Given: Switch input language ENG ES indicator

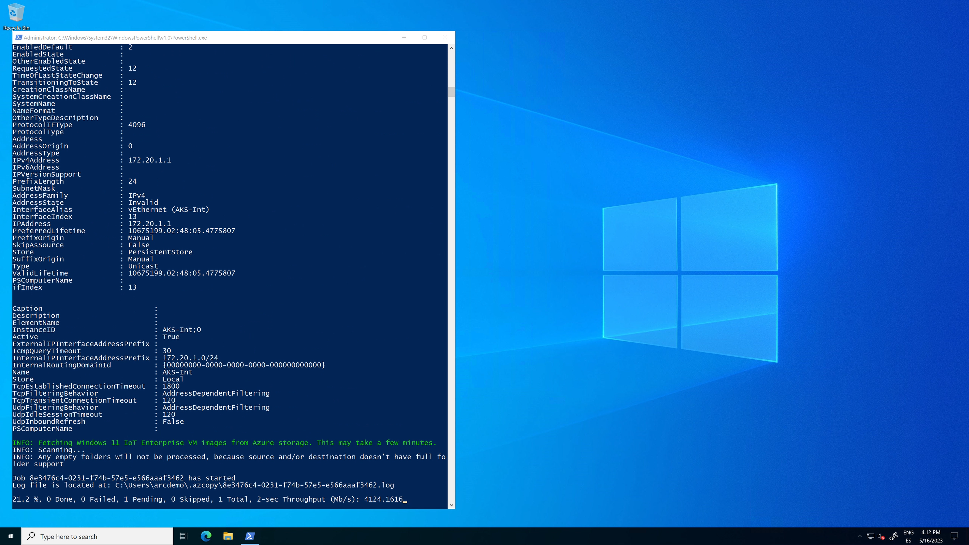Looking at the screenshot, I should pos(908,536).
